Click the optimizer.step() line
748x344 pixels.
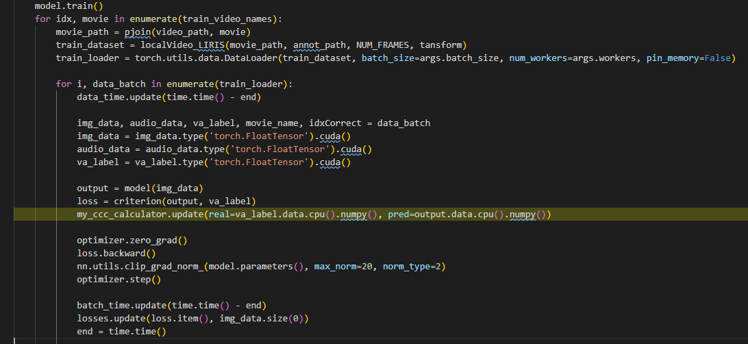pyautogui.click(x=119, y=280)
